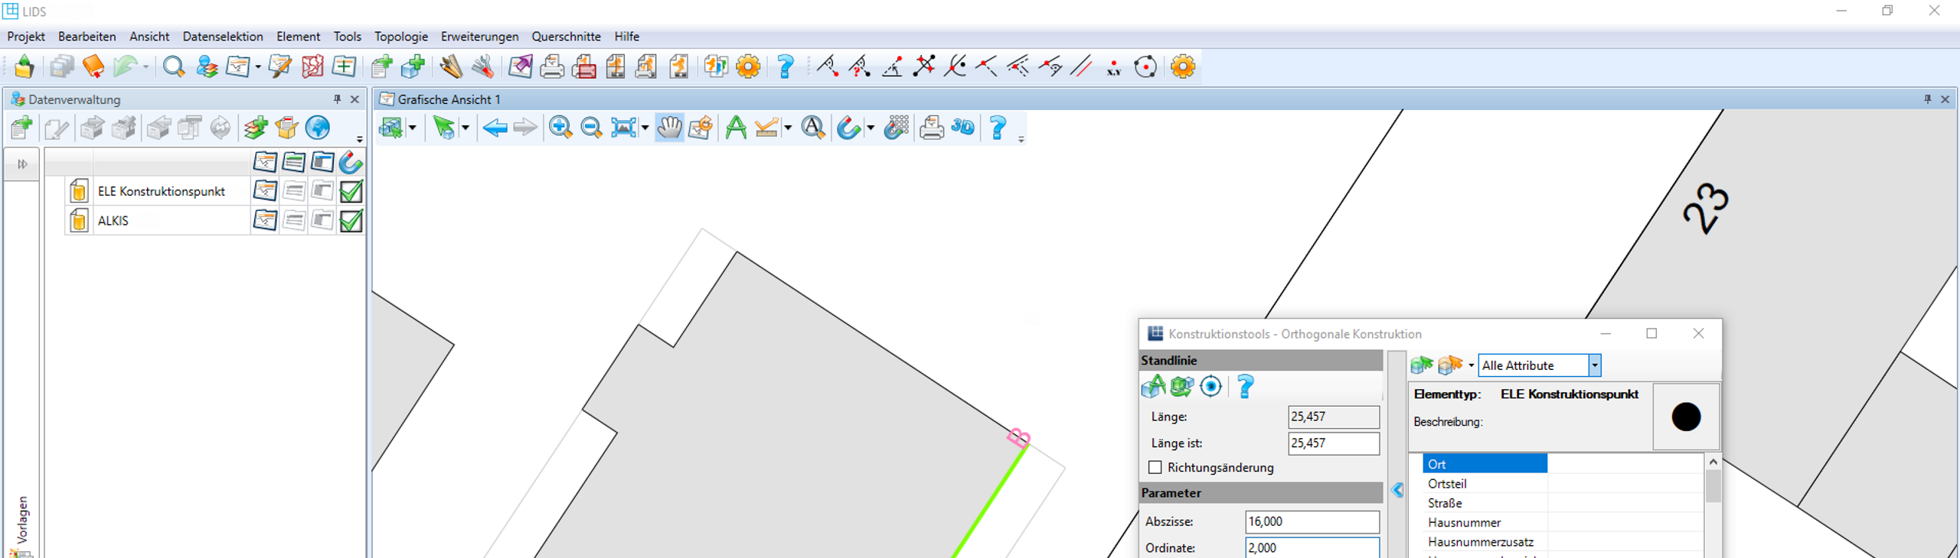Viewport: 1960px width, 558px height.
Task: Open the Datenselektion menu
Action: 223,37
